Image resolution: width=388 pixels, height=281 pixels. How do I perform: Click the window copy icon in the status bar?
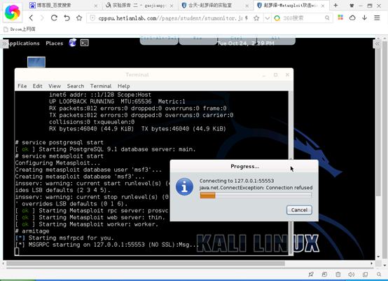[365, 274]
